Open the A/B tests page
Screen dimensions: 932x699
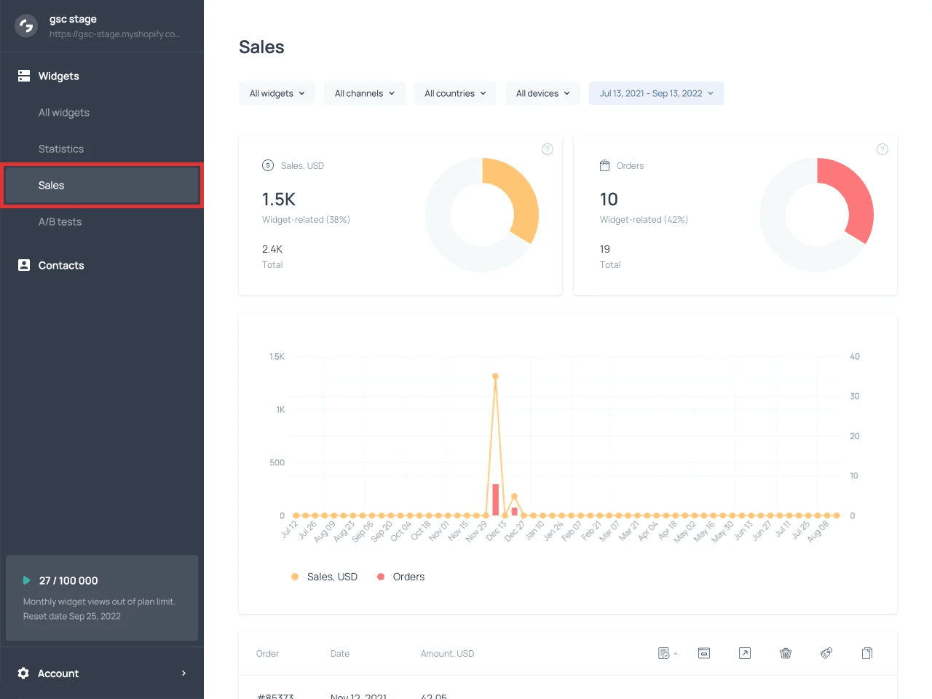61,221
